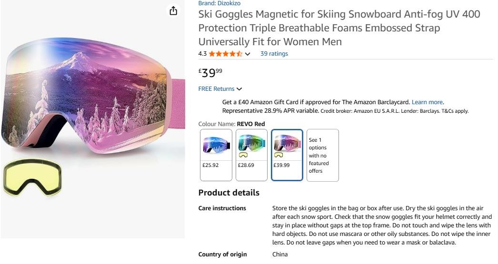Click See 1 options with no featured offers
Image resolution: width=498 pixels, height=264 pixels.
[x=322, y=155]
